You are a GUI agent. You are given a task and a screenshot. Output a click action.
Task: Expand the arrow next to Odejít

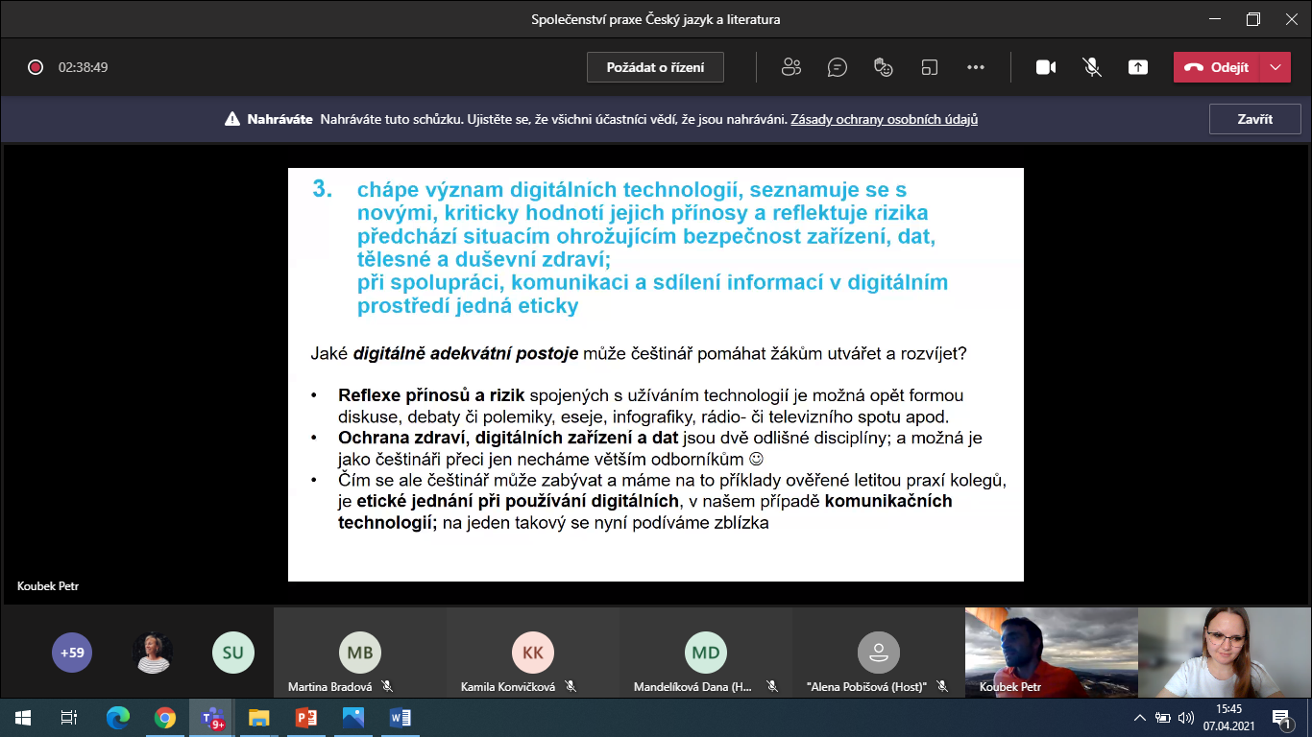point(1276,67)
